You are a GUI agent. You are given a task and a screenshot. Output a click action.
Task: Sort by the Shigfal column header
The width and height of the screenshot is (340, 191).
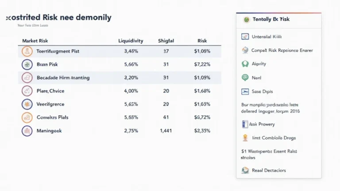click(x=166, y=41)
